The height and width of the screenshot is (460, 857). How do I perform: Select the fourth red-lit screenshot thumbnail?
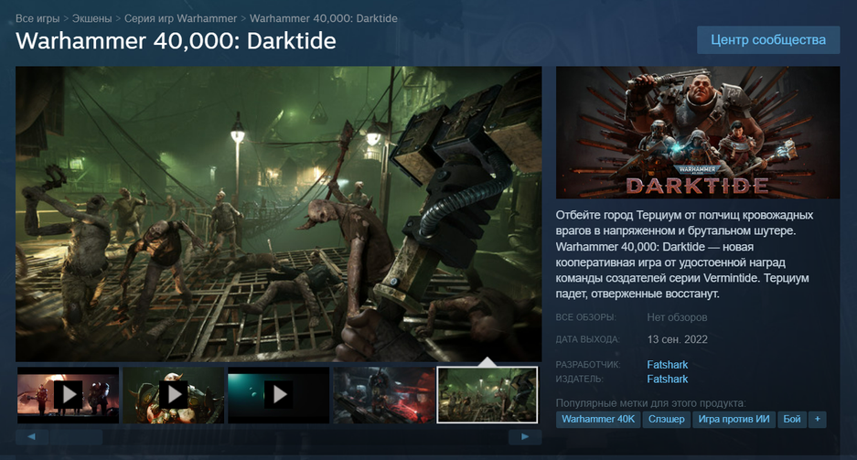pyautogui.click(x=384, y=394)
